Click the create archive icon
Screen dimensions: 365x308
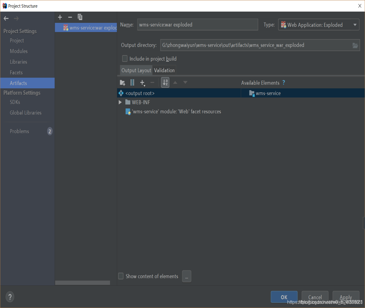click(132, 83)
